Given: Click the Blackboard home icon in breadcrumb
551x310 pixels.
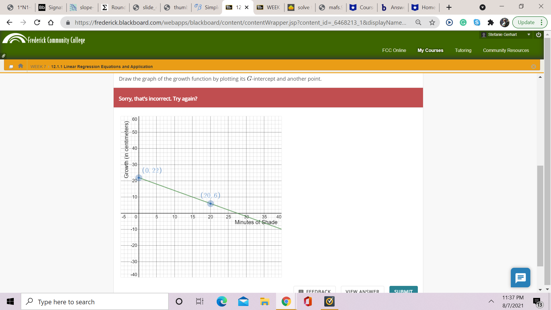Looking at the screenshot, I should click(20, 66).
